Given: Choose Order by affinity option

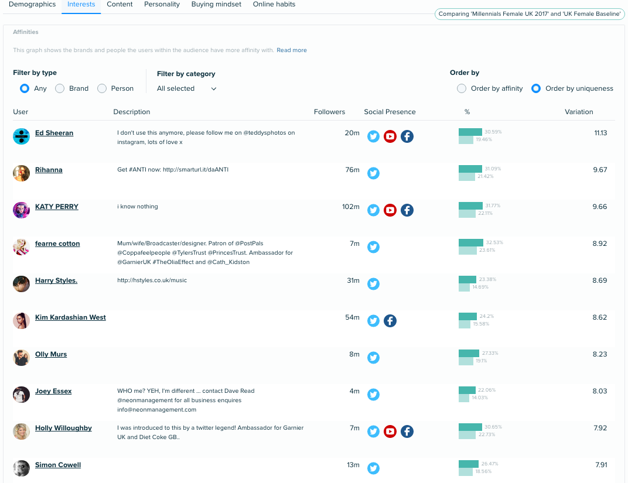Looking at the screenshot, I should coord(462,88).
